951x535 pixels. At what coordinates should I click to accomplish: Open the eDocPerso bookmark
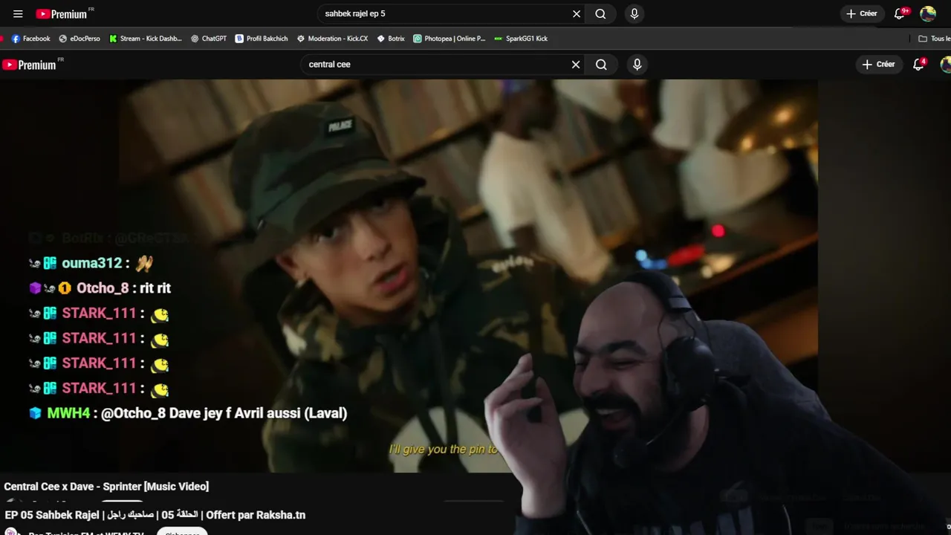(79, 39)
